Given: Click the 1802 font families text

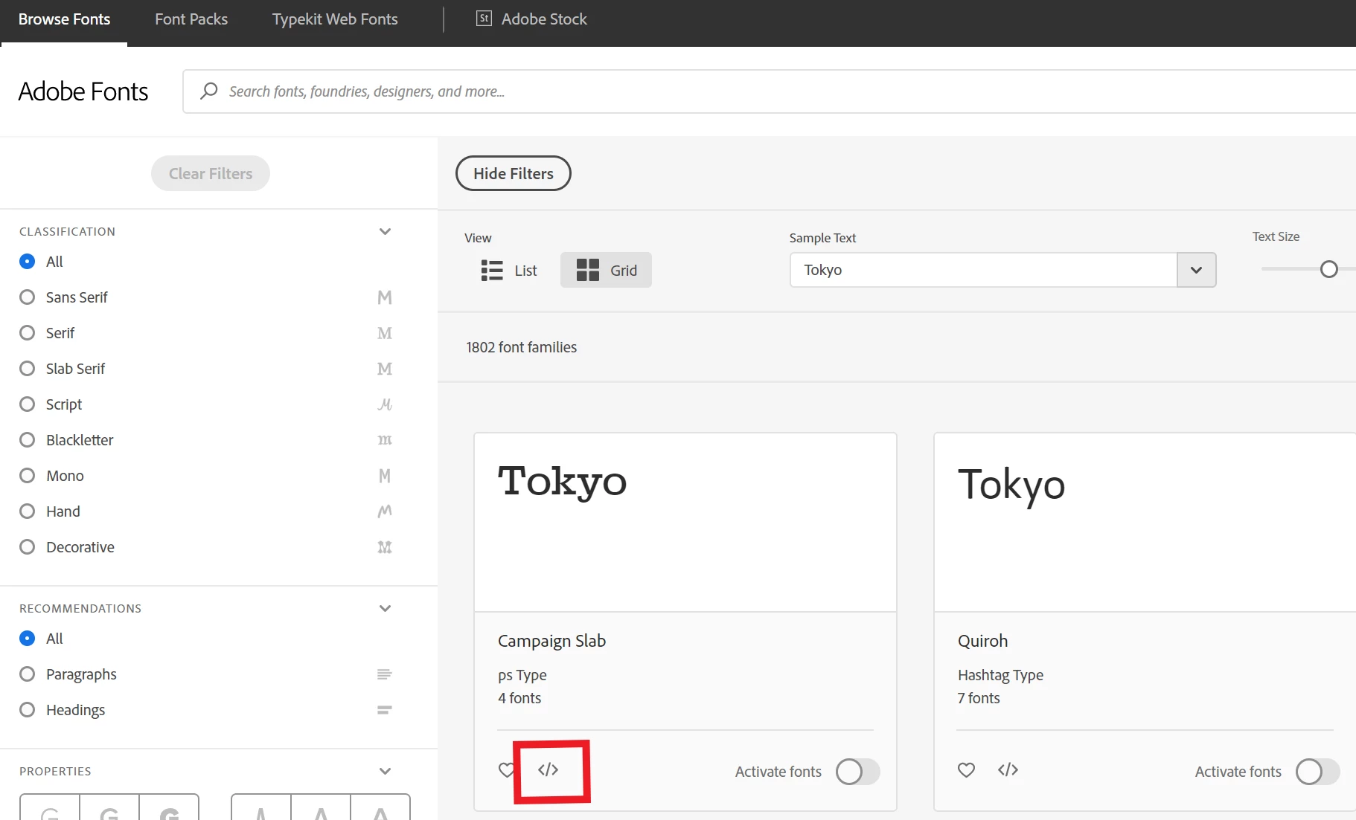Looking at the screenshot, I should [x=521, y=347].
